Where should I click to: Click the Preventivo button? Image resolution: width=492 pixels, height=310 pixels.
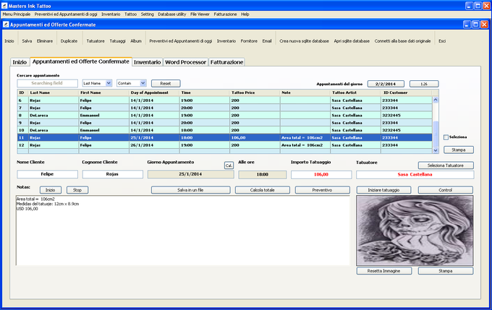322,190
